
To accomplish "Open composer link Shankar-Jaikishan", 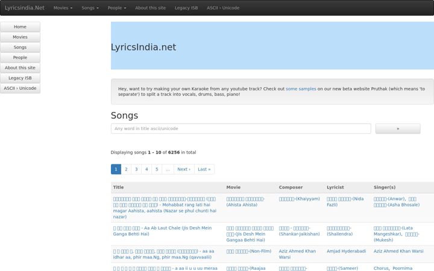I will pyautogui.click(x=299, y=231).
